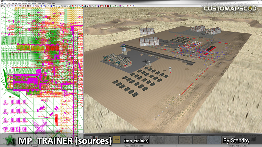Open the Textures menu
Image resolution: width=262 pixels, height=147 pixels.
click(24, 3)
